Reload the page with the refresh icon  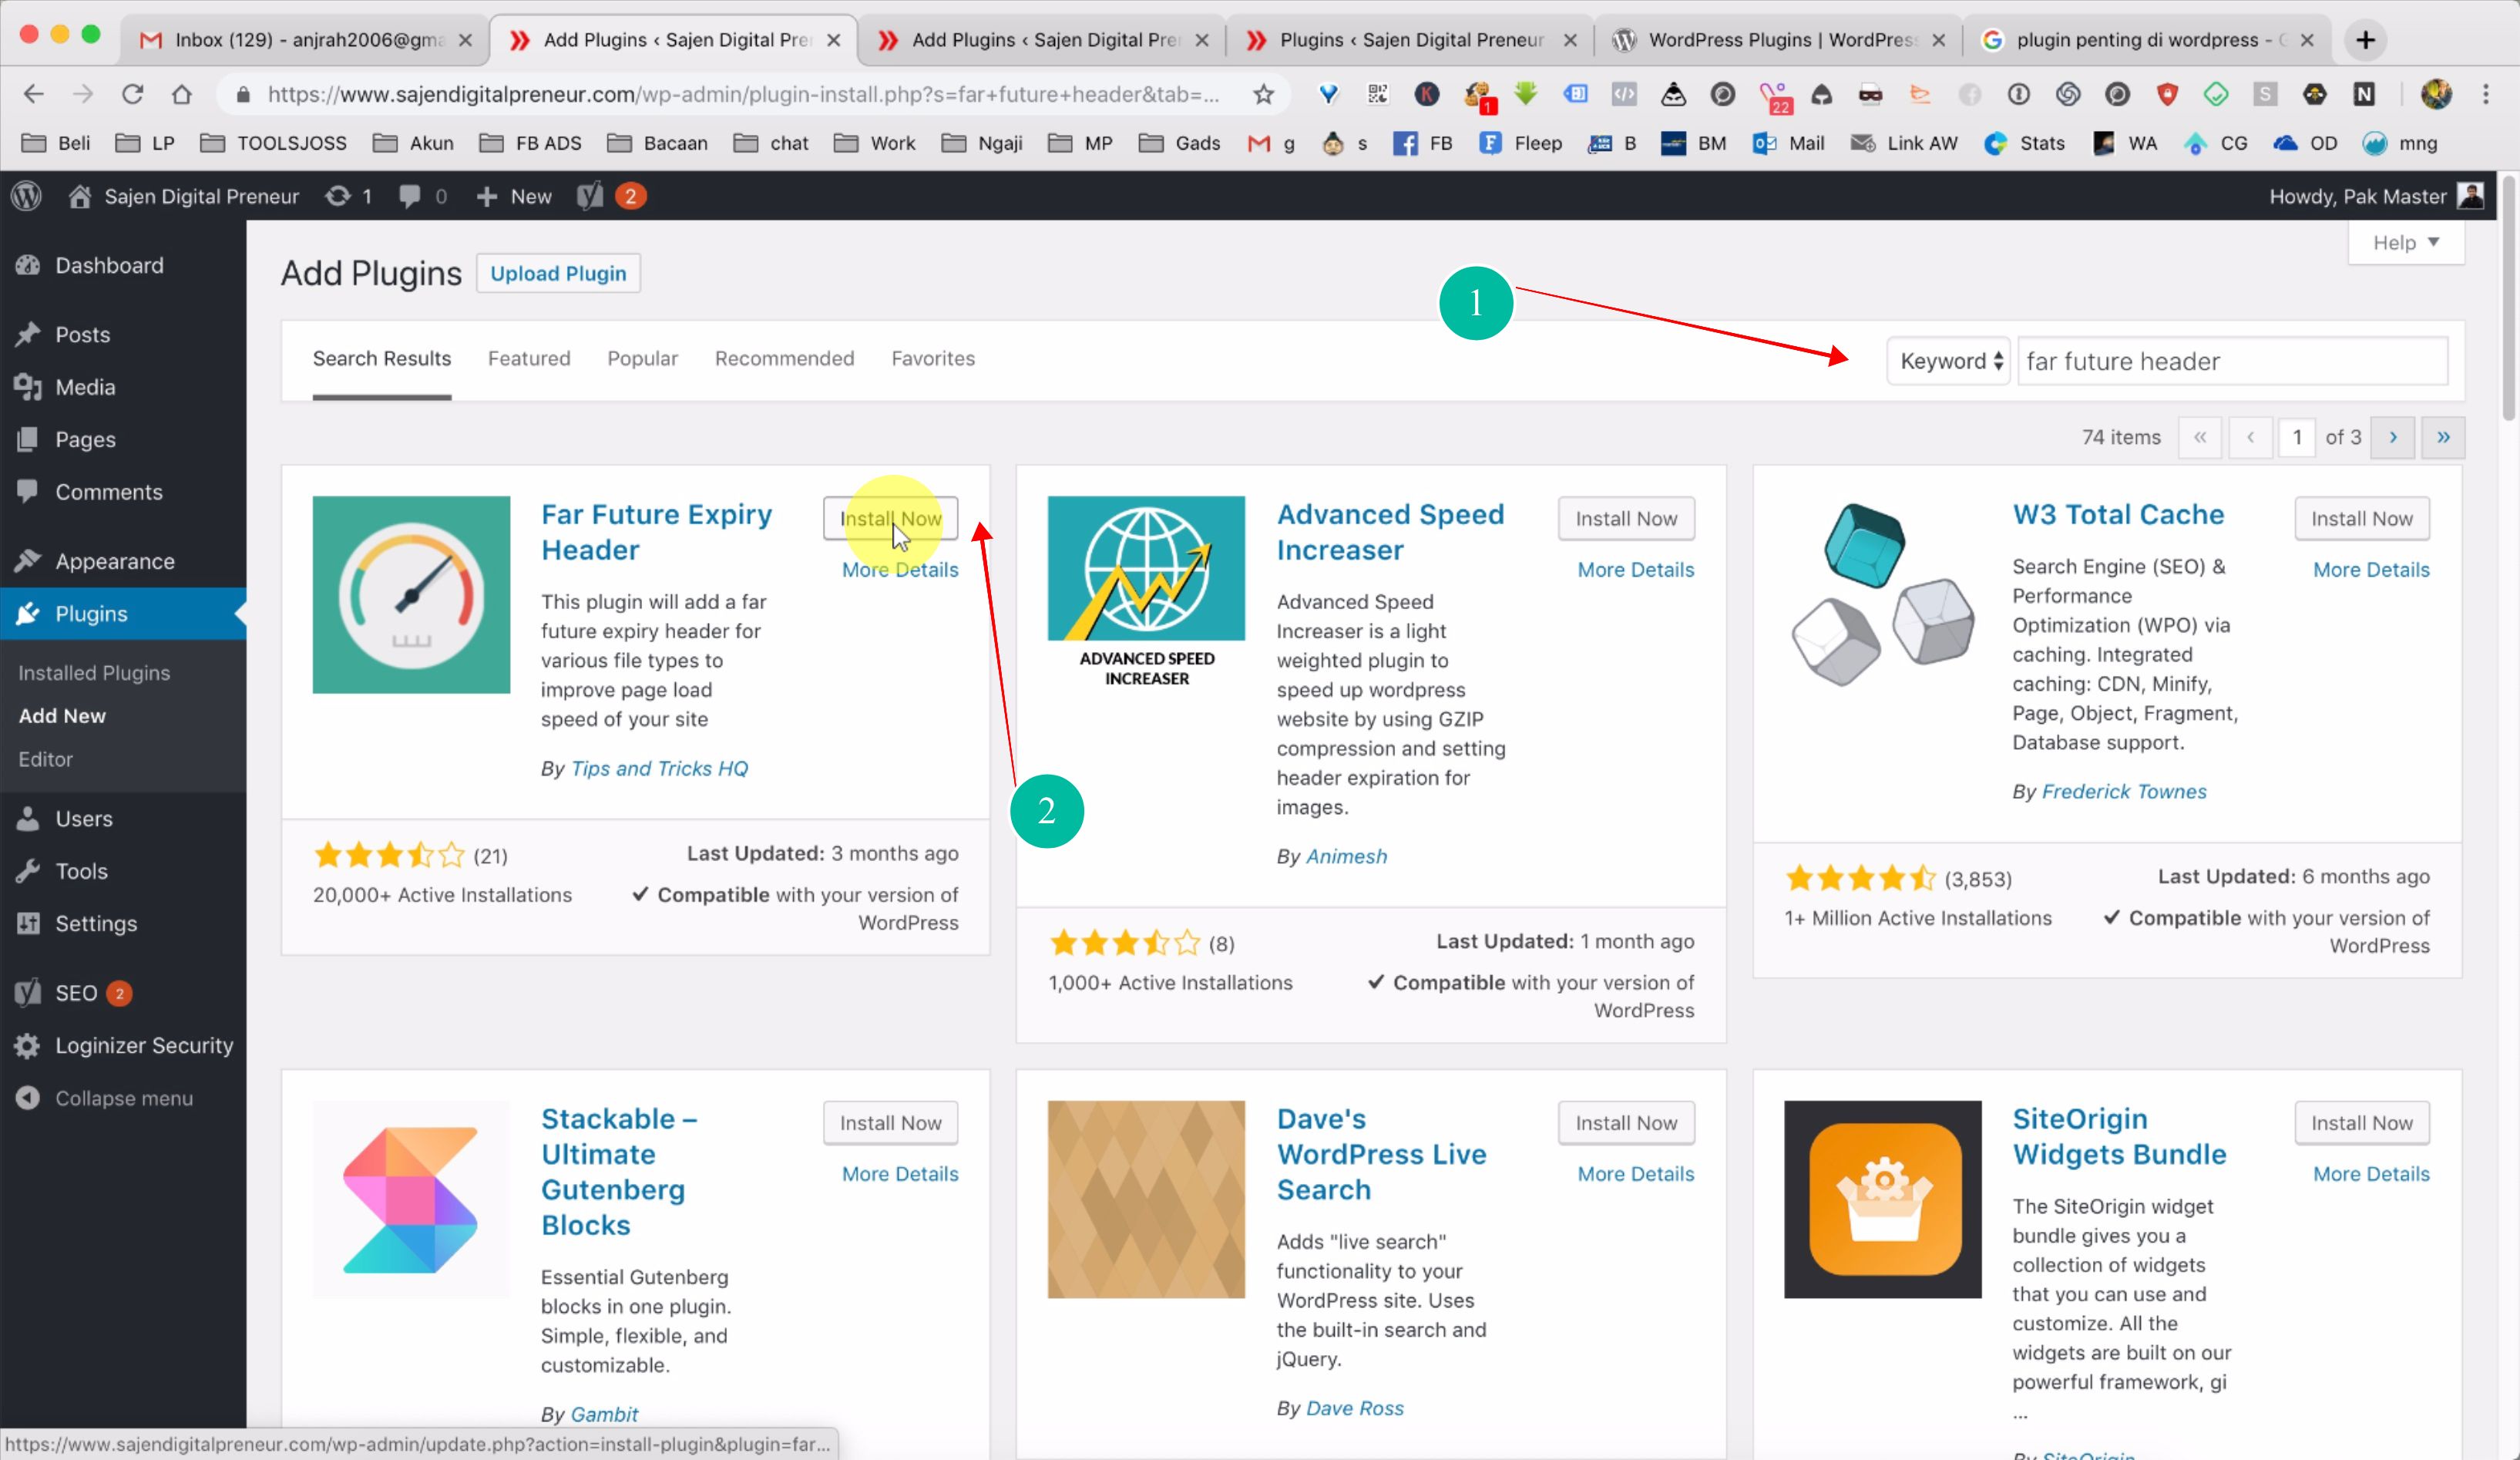tap(132, 94)
